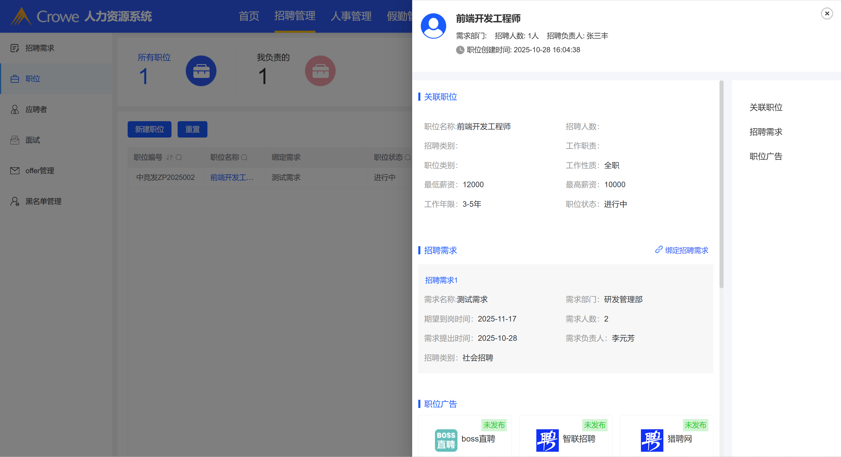Image resolution: width=841 pixels, height=457 pixels.
Task: Click the boss直聘 logo in 职位广告
Action: point(446,440)
